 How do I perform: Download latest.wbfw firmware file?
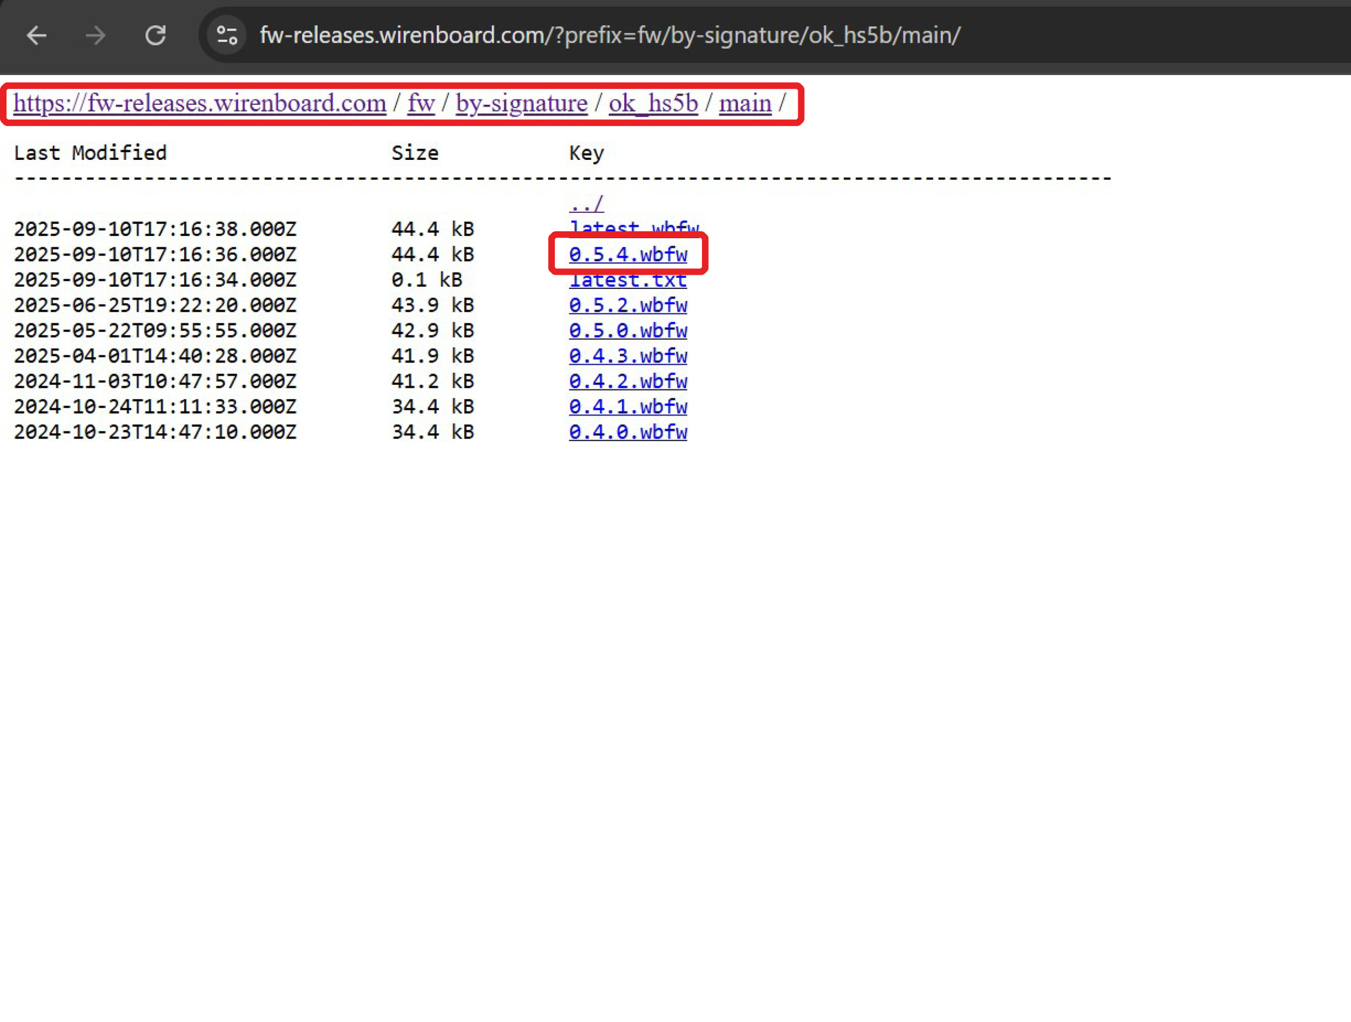(x=633, y=226)
